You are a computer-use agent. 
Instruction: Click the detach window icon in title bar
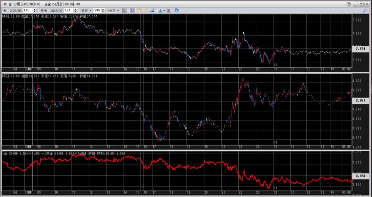pos(349,4)
